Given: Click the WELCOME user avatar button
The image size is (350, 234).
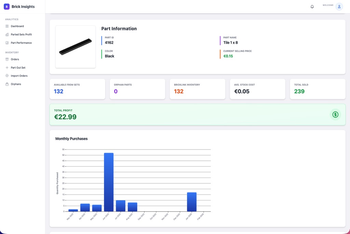Looking at the screenshot, I should (x=338, y=6).
